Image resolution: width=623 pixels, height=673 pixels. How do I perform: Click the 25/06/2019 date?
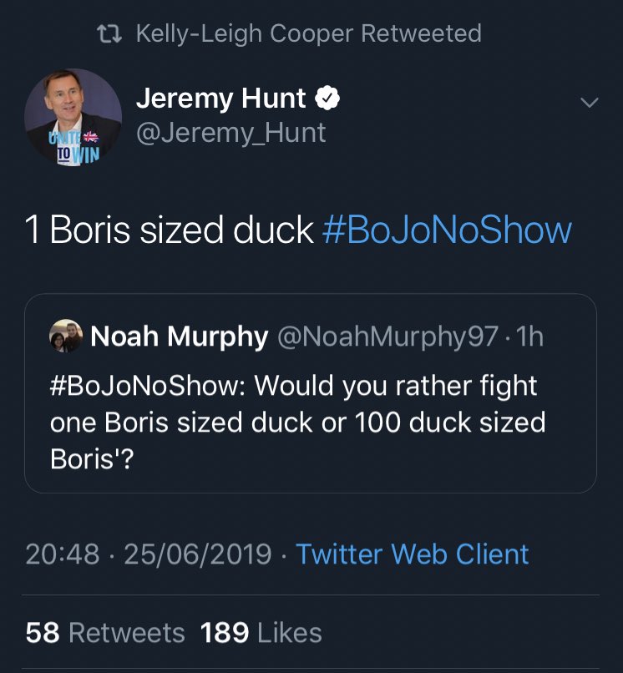pos(197,554)
